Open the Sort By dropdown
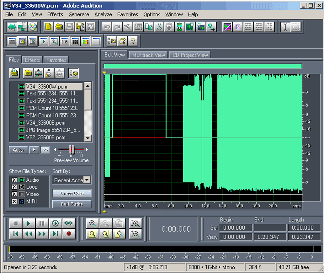Image resolution: width=324 pixels, height=273 pixels. click(87, 180)
